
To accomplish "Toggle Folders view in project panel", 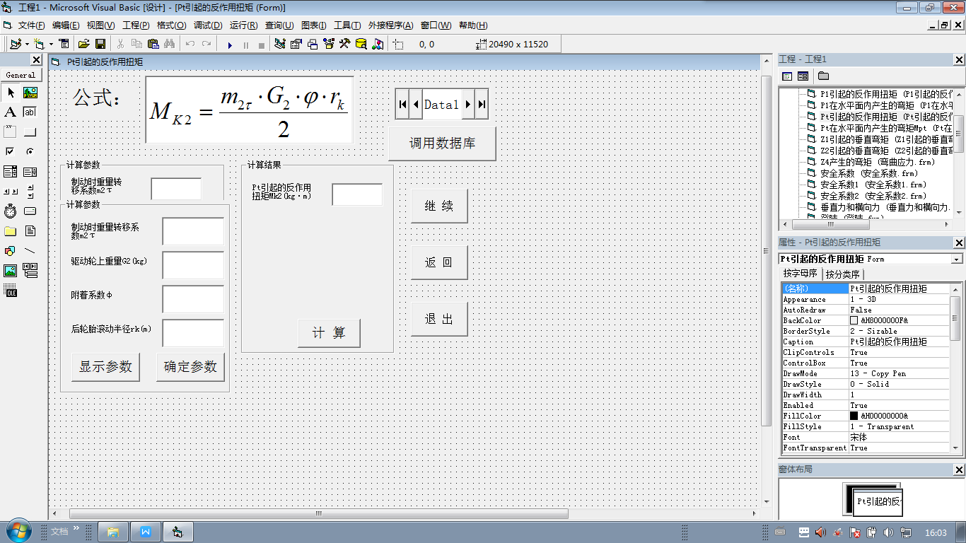I will point(823,76).
